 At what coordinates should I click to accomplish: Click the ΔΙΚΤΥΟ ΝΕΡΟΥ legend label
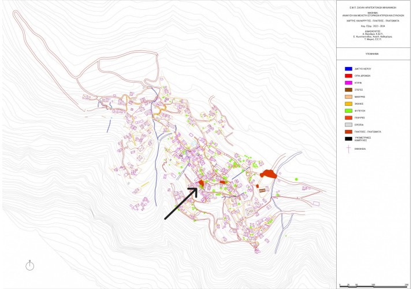point(363,69)
